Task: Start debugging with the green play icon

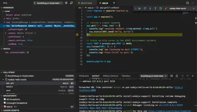Action: point(35,3)
